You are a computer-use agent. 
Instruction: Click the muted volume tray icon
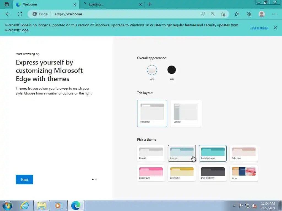click(254, 206)
